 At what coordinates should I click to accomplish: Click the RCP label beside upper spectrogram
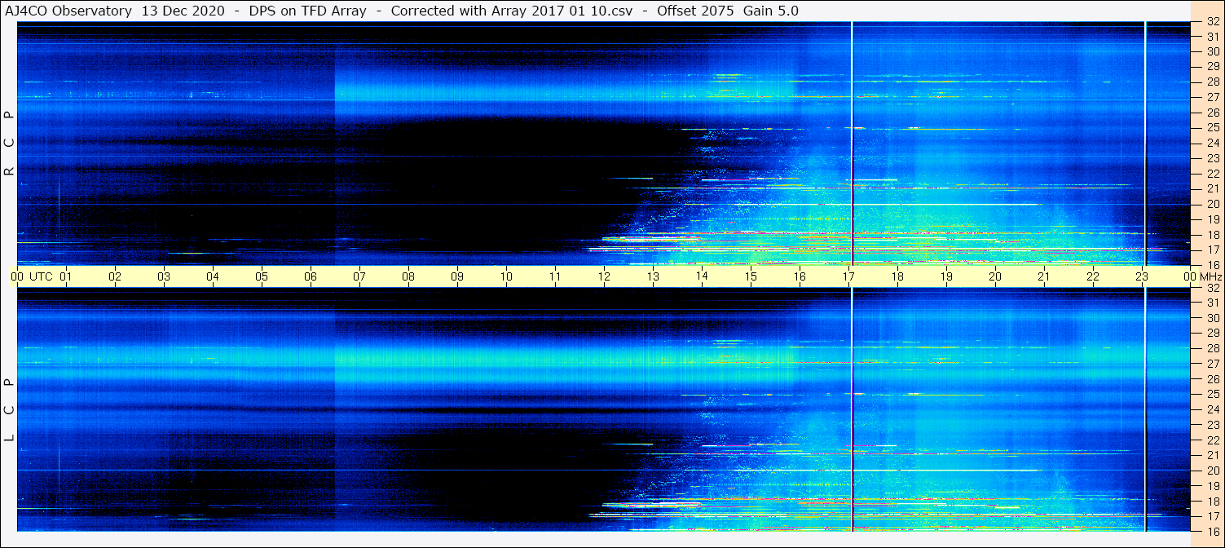(9, 143)
